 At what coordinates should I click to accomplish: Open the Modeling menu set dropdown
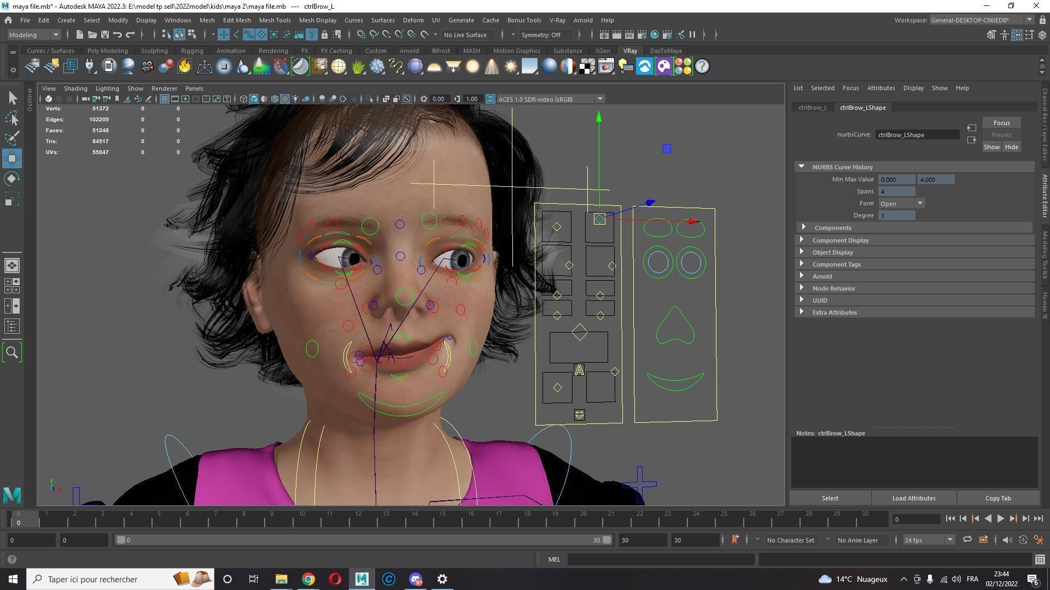coord(34,35)
